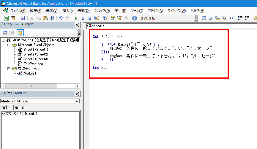Click the Break pause icon

point(83,18)
